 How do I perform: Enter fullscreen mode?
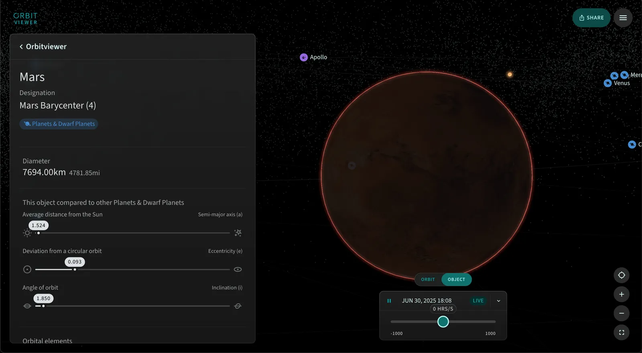(x=622, y=333)
